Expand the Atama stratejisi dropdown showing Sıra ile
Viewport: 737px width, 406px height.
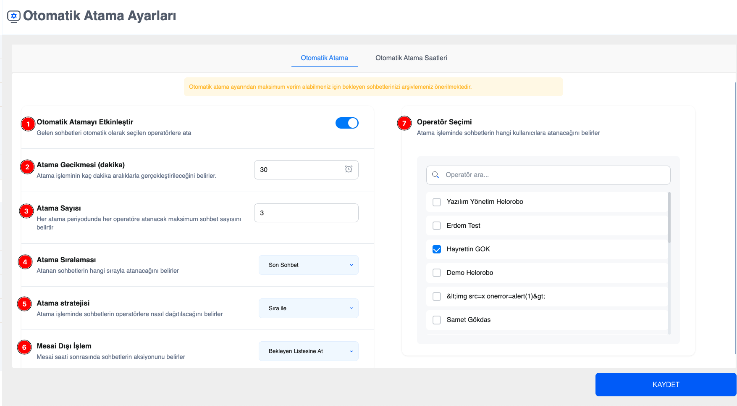[308, 308]
